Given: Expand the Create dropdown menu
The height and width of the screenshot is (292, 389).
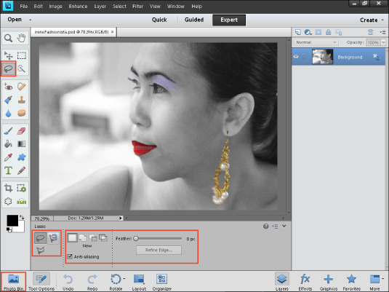Looking at the screenshot, I should 372,20.
